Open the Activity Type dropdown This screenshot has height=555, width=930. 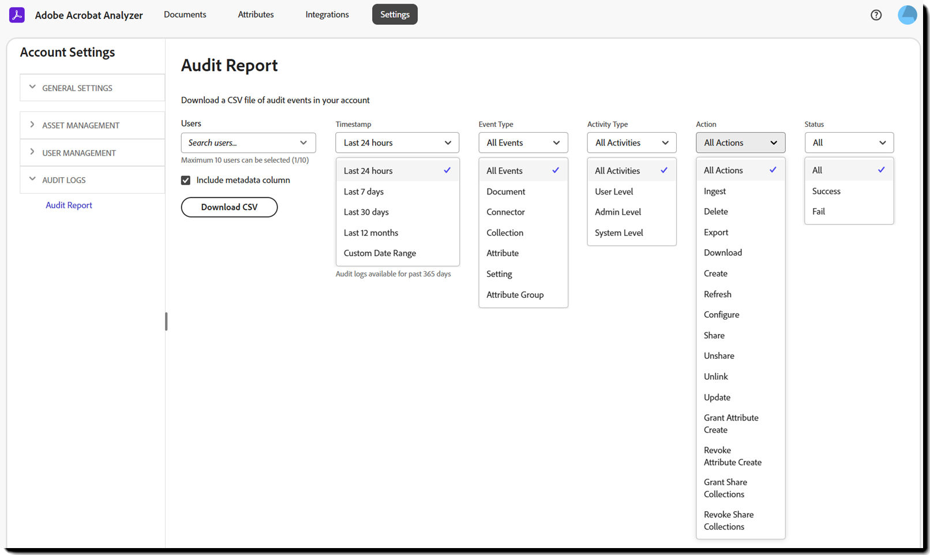coord(631,142)
